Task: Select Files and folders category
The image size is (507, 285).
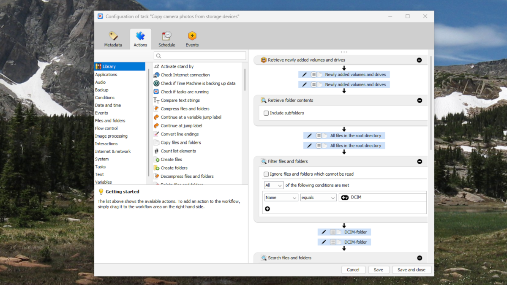Action: point(110,121)
